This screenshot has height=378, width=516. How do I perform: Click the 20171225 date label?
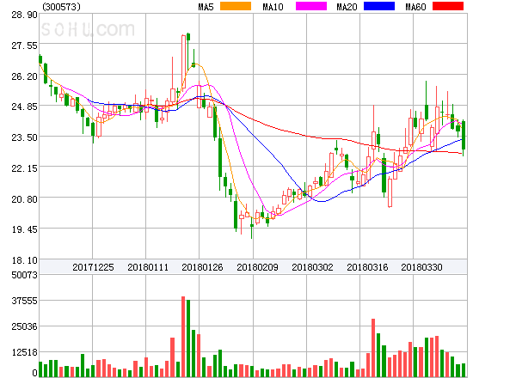pos(93,267)
